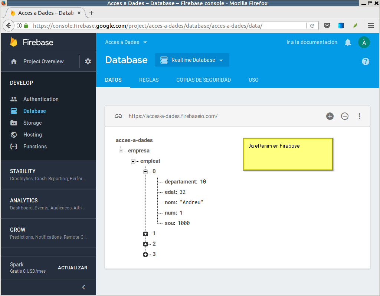Image resolution: width=380 pixels, height=296 pixels.
Task: Collapse the sidebar with chevron arrow
Action: pos(83,287)
